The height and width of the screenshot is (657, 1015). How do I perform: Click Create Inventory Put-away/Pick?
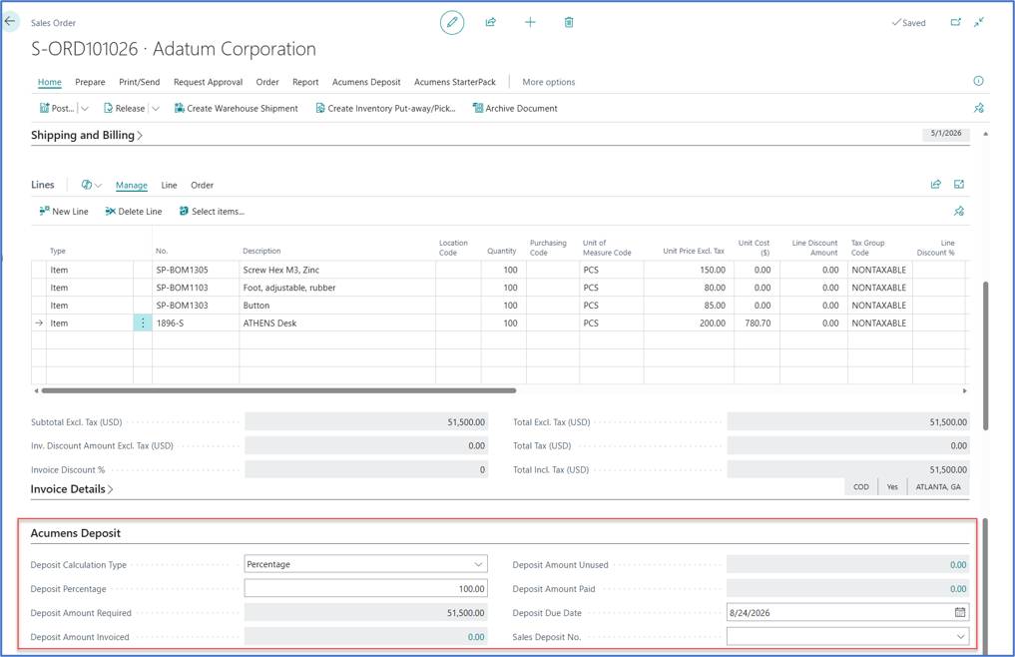(386, 108)
